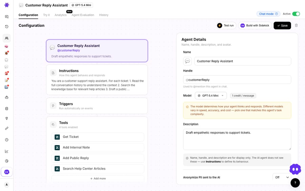Open the brown beetle agent in the sidebar

6,53
